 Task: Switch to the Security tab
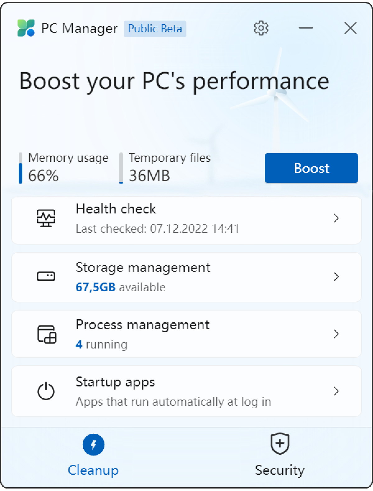pyautogui.click(x=279, y=457)
